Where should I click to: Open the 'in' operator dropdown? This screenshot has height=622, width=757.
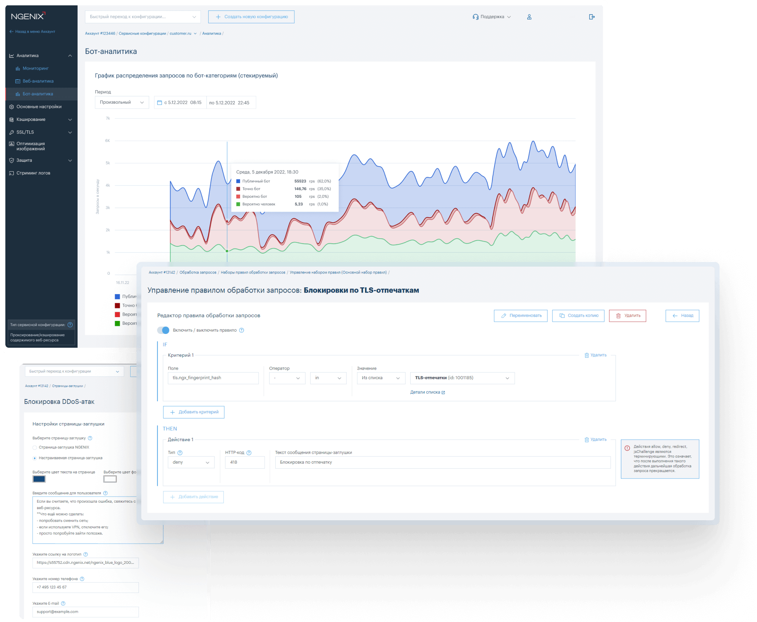328,378
